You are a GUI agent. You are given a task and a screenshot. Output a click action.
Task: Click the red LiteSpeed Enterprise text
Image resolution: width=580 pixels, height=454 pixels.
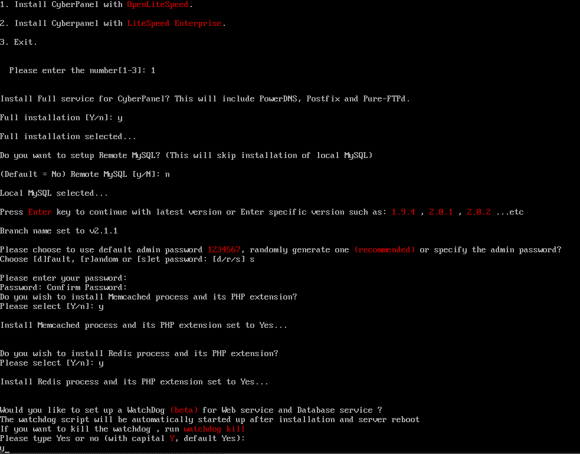(174, 24)
